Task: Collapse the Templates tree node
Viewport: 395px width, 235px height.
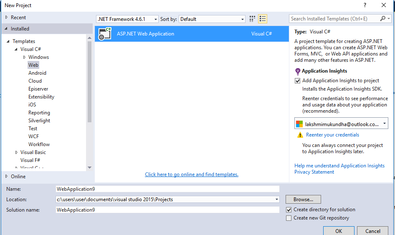Action: (x=8, y=41)
